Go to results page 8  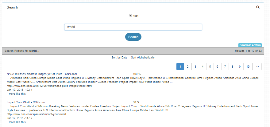233,66
